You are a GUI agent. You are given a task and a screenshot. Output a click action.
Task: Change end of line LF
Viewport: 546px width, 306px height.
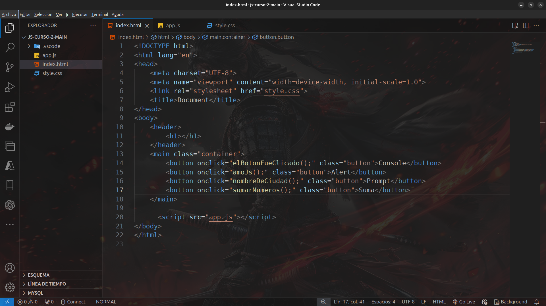423,302
